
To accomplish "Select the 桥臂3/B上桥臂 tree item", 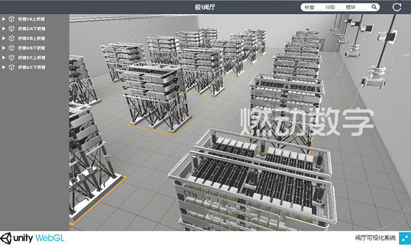I will pos(31,38).
